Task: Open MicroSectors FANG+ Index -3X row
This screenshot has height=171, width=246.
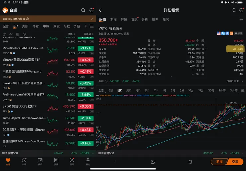Action: 48,50
